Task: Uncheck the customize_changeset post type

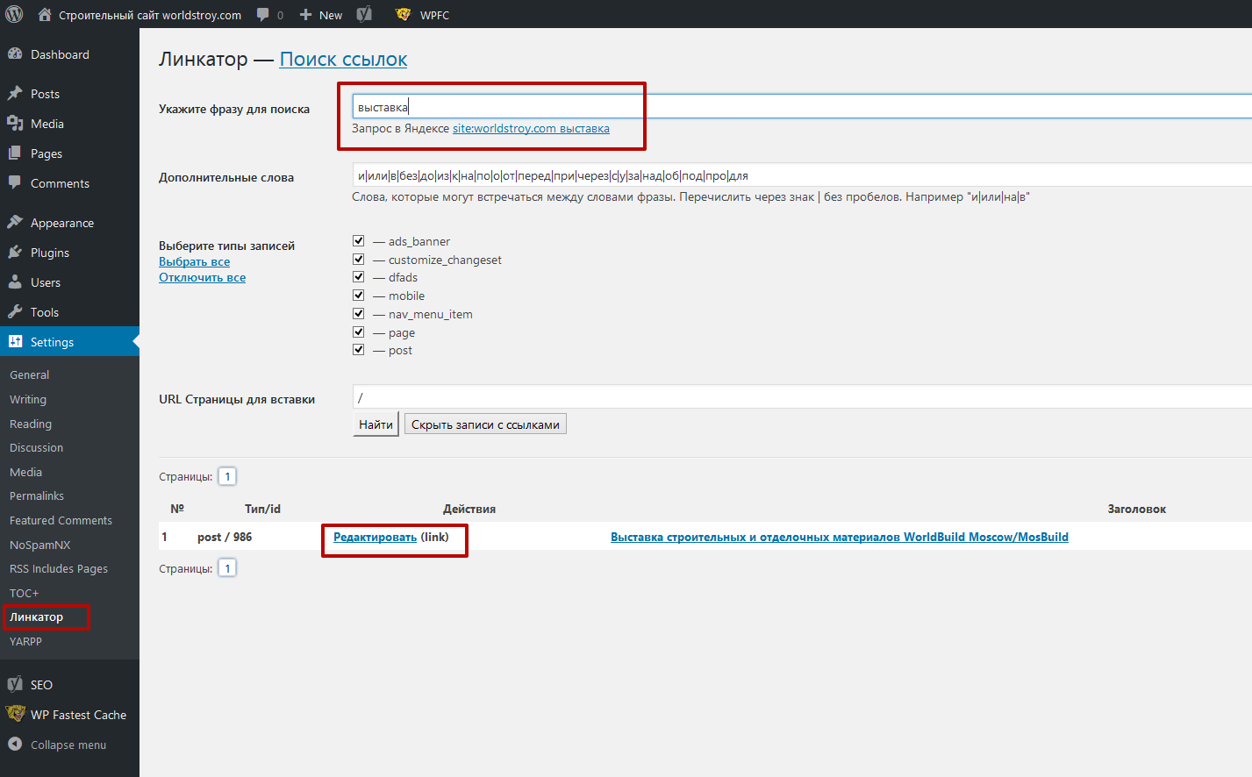Action: tap(358, 260)
